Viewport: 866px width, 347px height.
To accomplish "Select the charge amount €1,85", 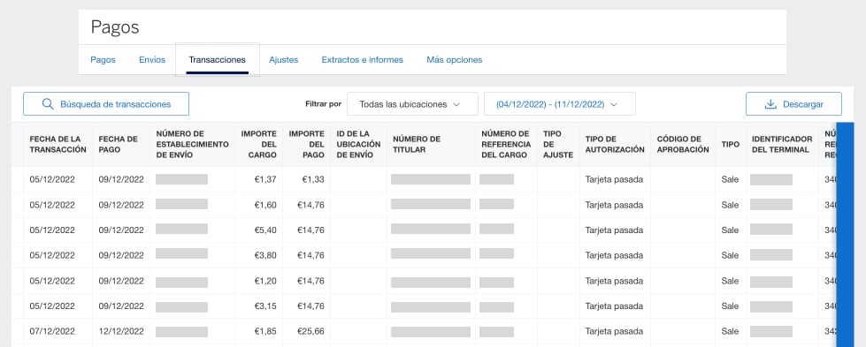I will click(x=265, y=332).
